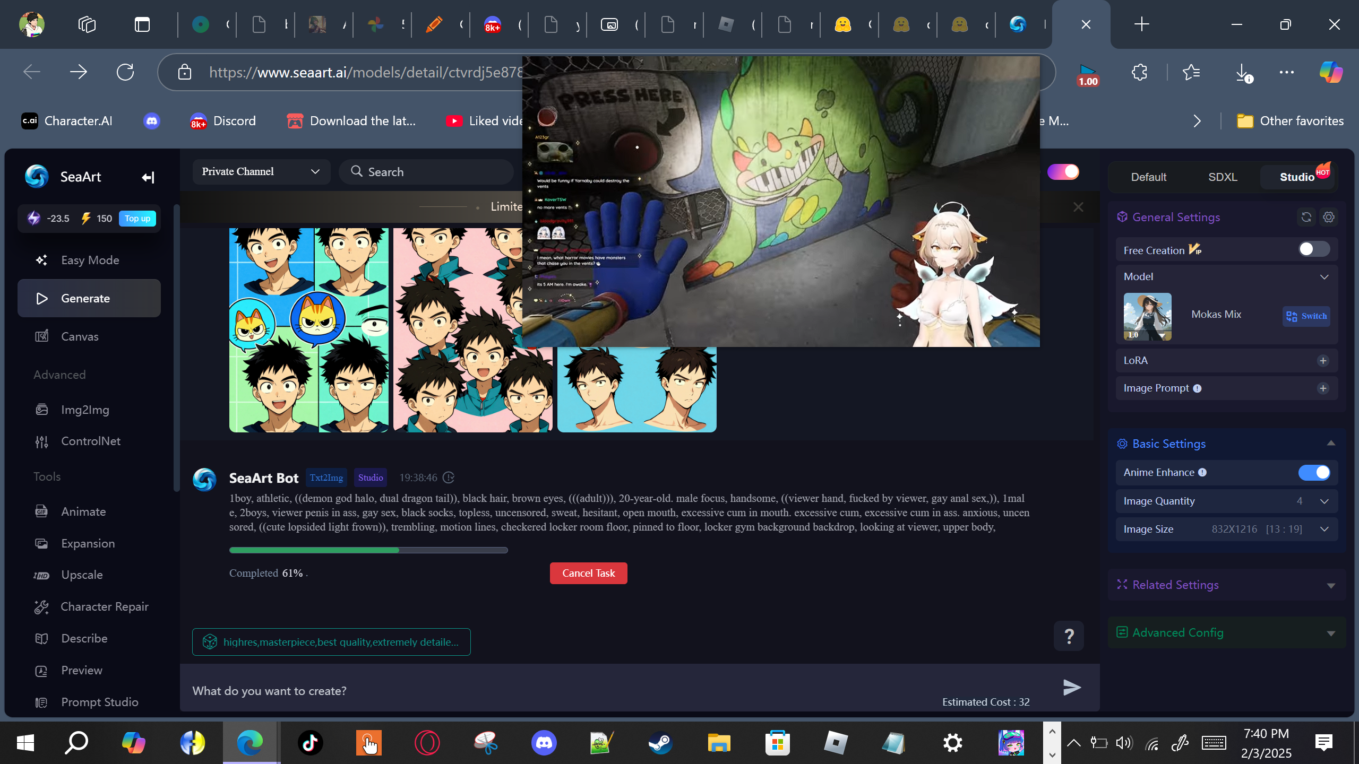The image size is (1359, 764).
Task: Open Steam from the taskbar
Action: (660, 743)
